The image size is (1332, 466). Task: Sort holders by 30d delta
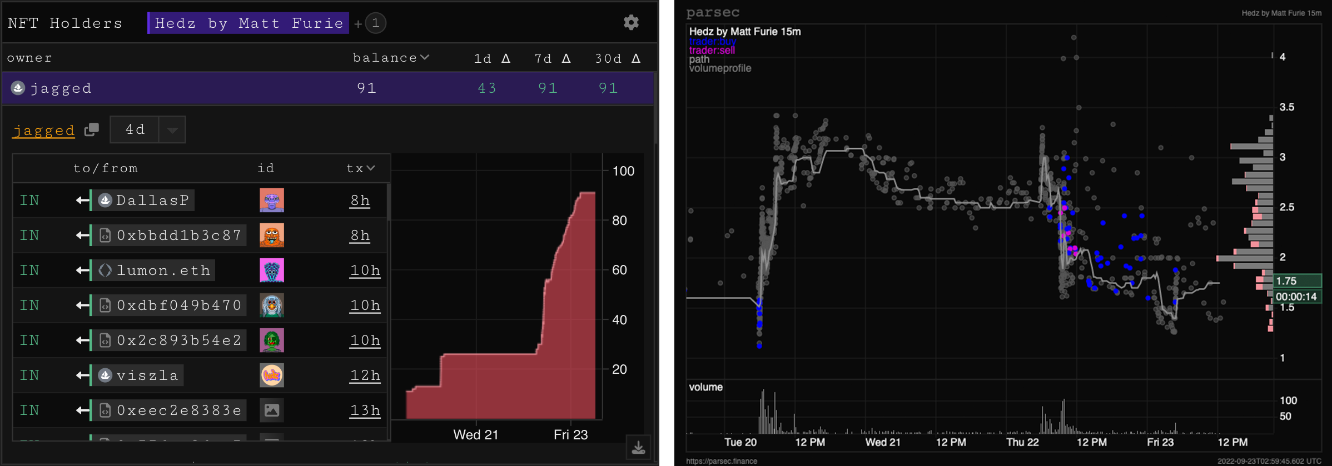(x=618, y=58)
